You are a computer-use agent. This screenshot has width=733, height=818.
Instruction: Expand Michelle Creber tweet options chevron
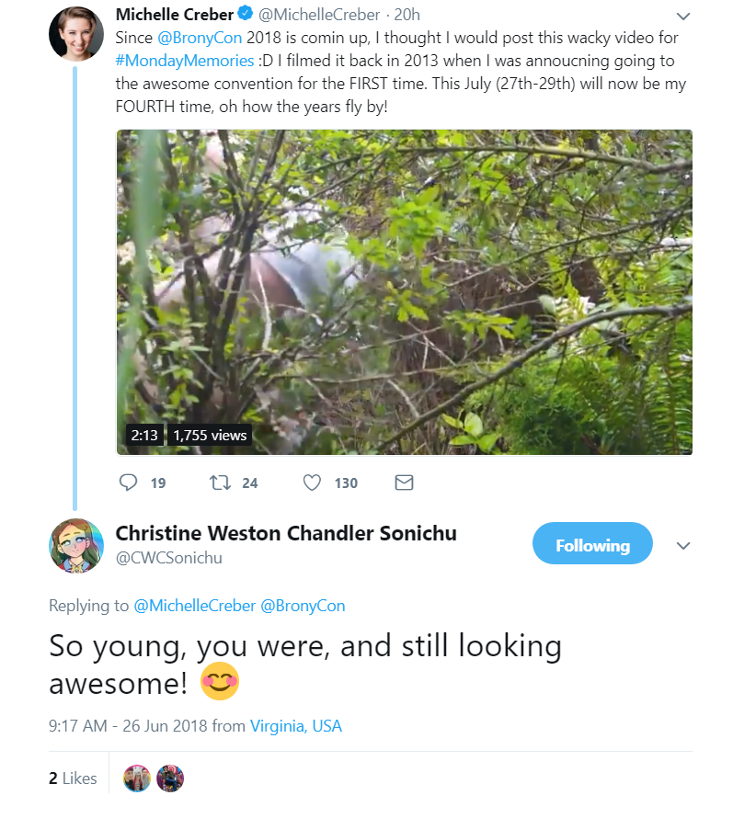[x=683, y=17]
